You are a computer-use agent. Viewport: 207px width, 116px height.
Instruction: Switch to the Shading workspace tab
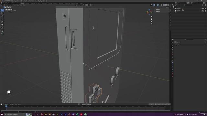point(50,3)
